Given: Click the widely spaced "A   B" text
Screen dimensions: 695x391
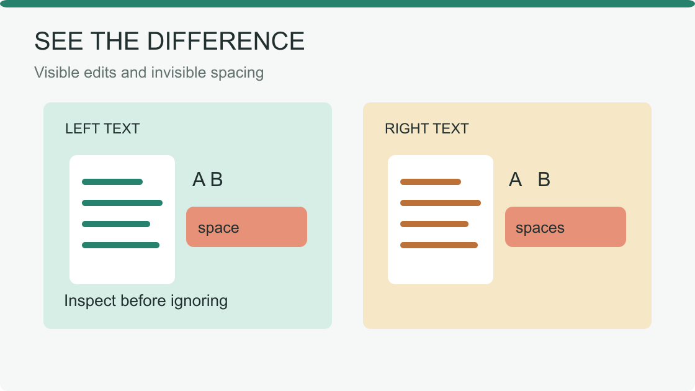Looking at the screenshot, I should click(x=529, y=179).
